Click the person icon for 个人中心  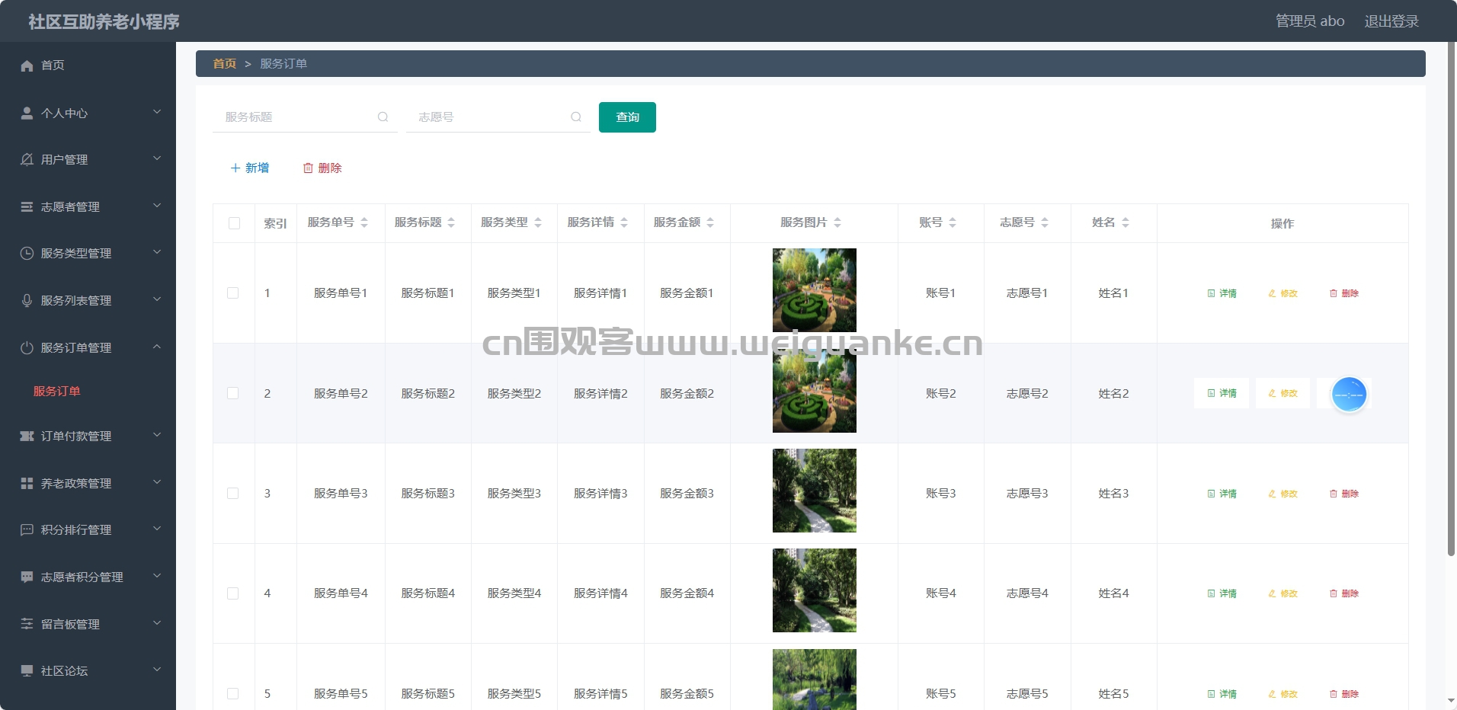click(x=27, y=113)
